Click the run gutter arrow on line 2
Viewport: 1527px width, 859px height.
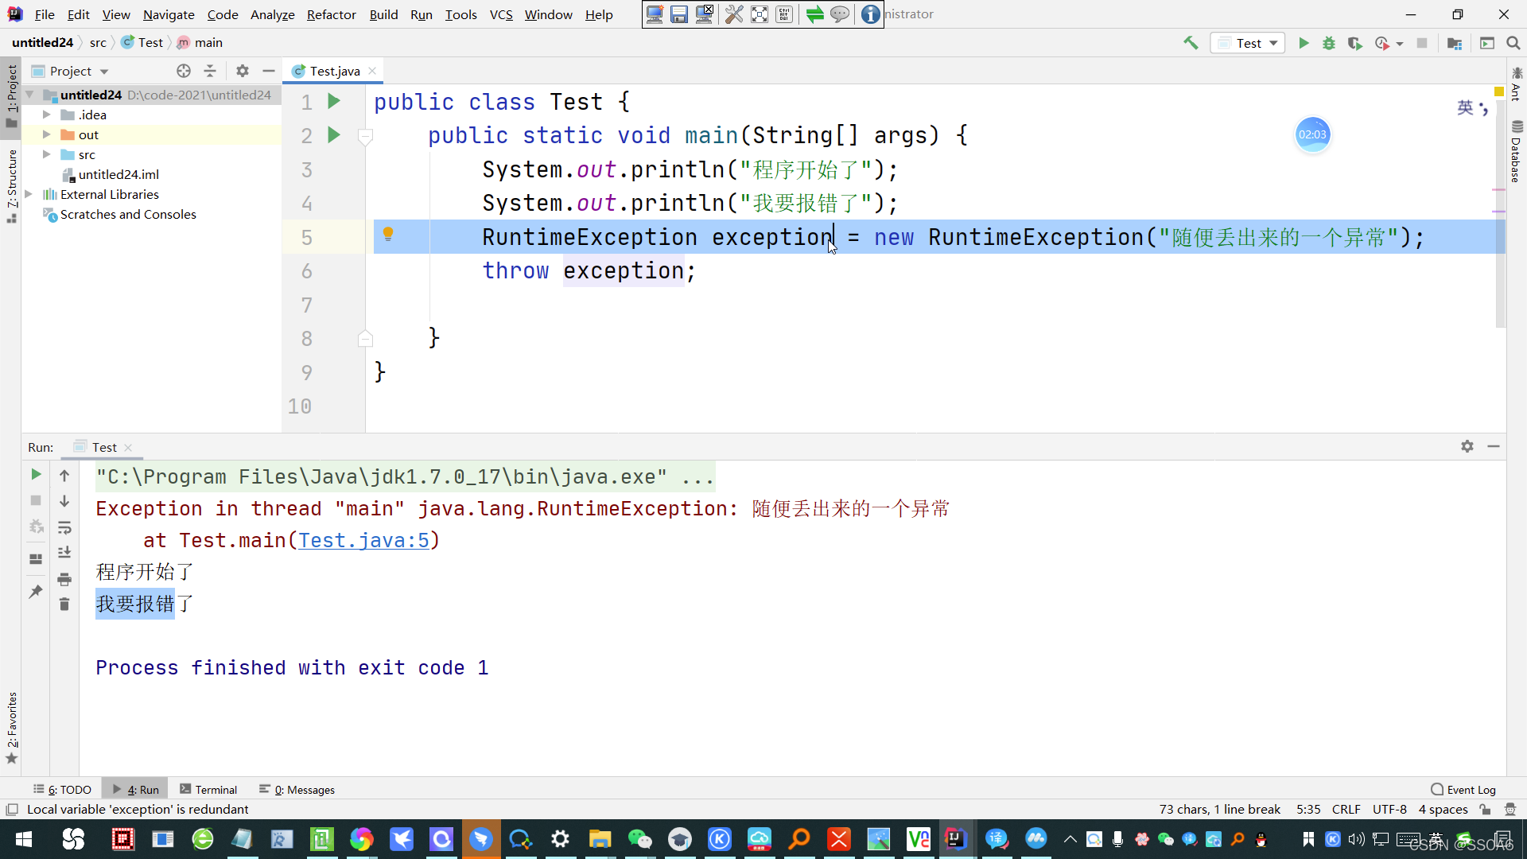coord(334,135)
